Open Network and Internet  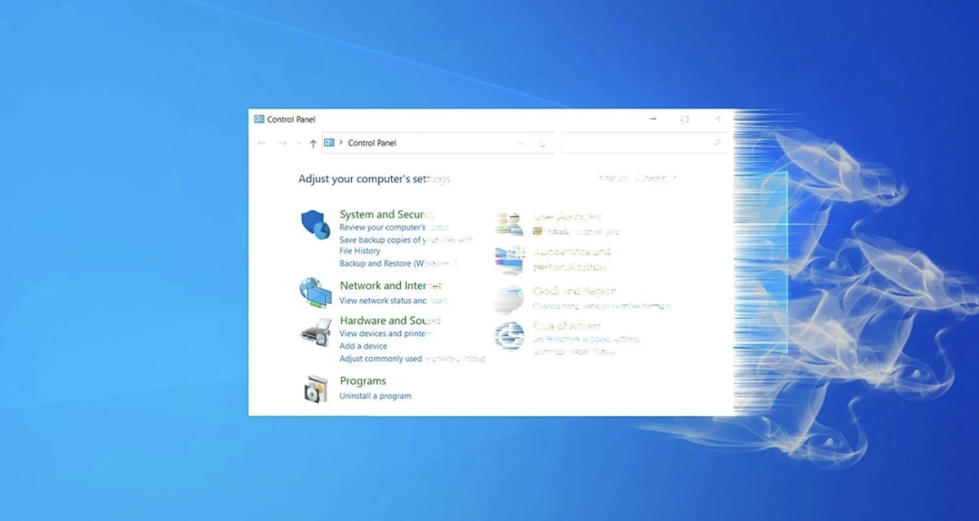coord(391,285)
